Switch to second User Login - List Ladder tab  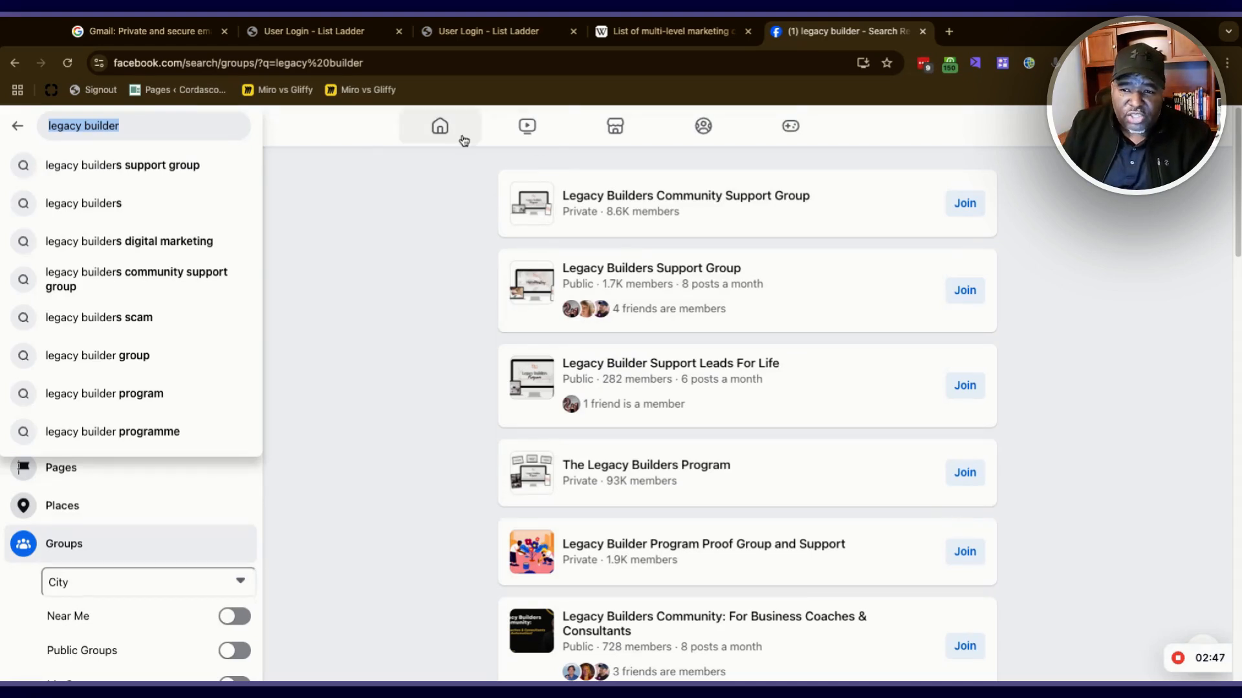489,31
